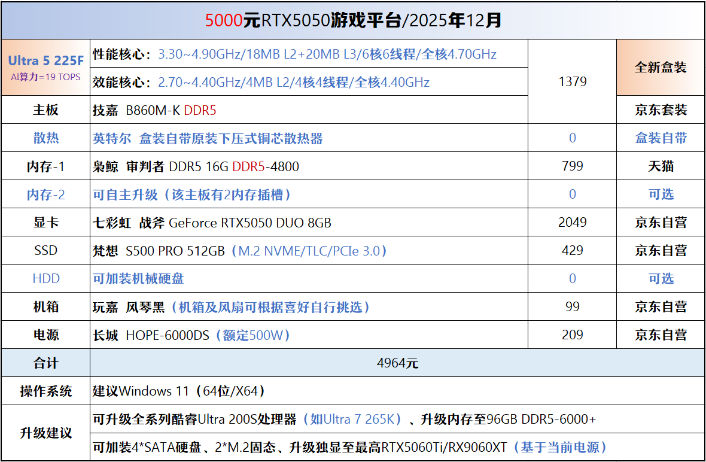Image resolution: width=706 pixels, height=462 pixels.
Task: Select the 内存-2 row label
Action: [46, 194]
